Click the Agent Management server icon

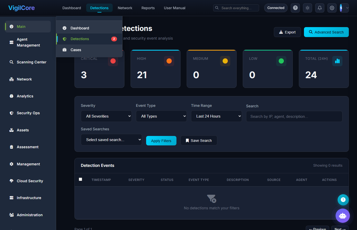coord(11,42)
